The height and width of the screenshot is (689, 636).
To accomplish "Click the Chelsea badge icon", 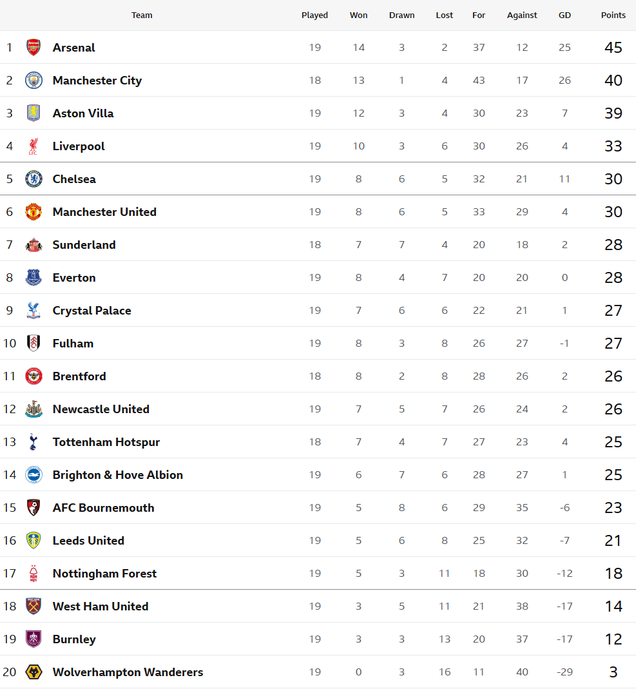I will pos(34,179).
